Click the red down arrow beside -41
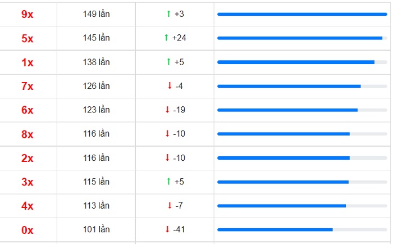 [x=167, y=229]
